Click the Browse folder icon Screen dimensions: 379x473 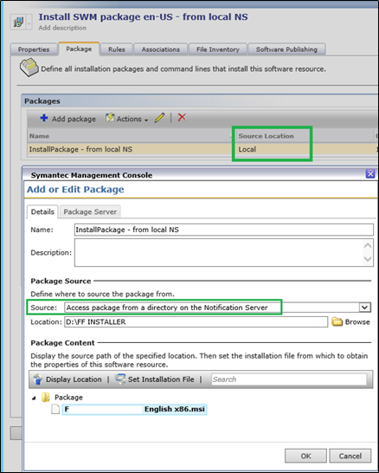[337, 321]
